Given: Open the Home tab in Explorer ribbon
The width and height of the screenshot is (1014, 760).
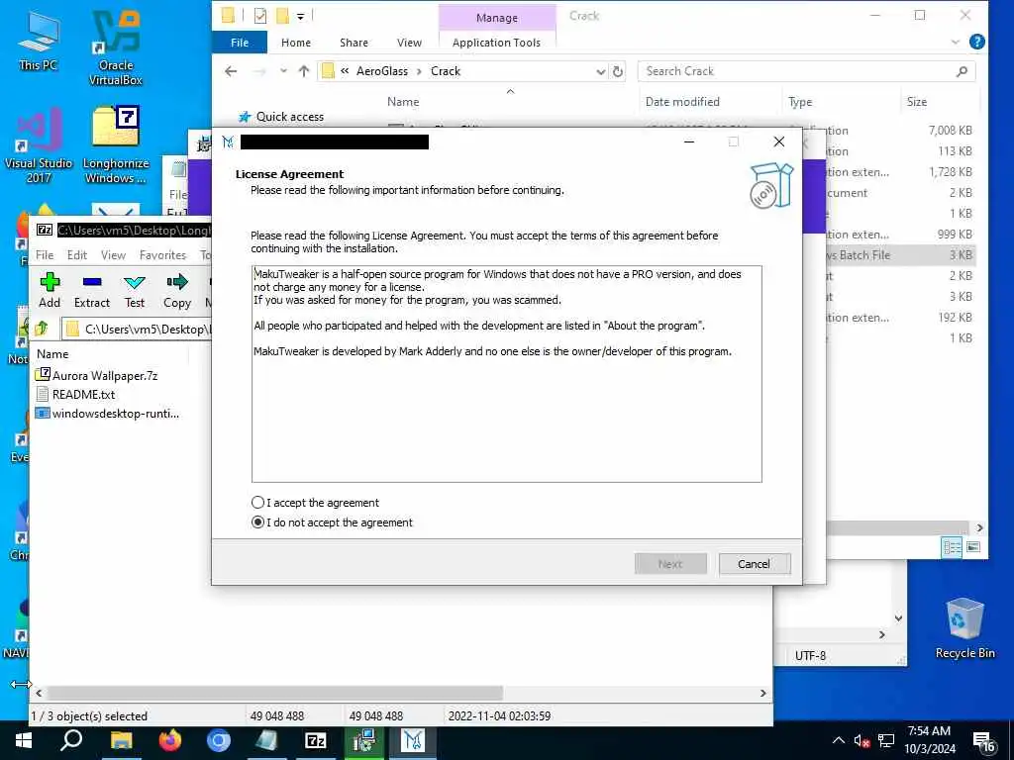Looking at the screenshot, I should (x=295, y=43).
